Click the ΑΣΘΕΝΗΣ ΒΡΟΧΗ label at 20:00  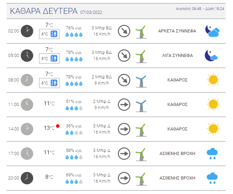tap(177, 178)
